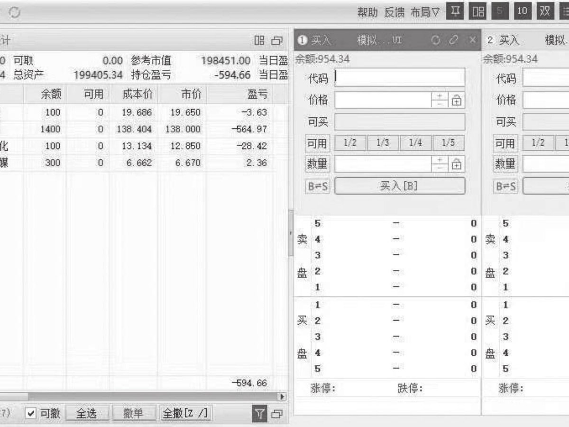The image size is (569, 427).
Task: Click the 双 dual-mode toolbar button
Action: pyautogui.click(x=545, y=12)
